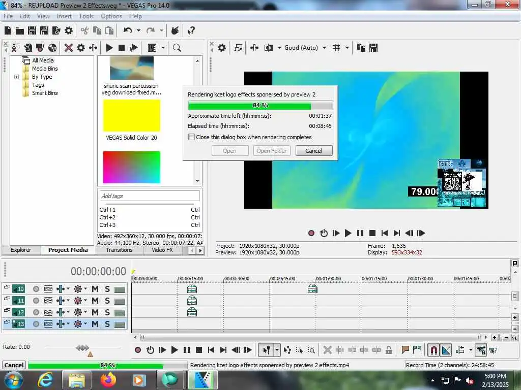Select the Smart Bins folder

pyautogui.click(x=45, y=93)
